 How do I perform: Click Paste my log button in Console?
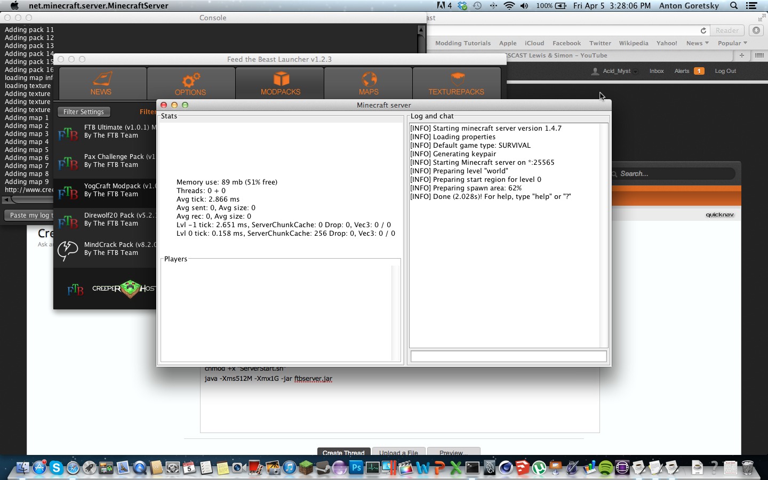tap(29, 215)
